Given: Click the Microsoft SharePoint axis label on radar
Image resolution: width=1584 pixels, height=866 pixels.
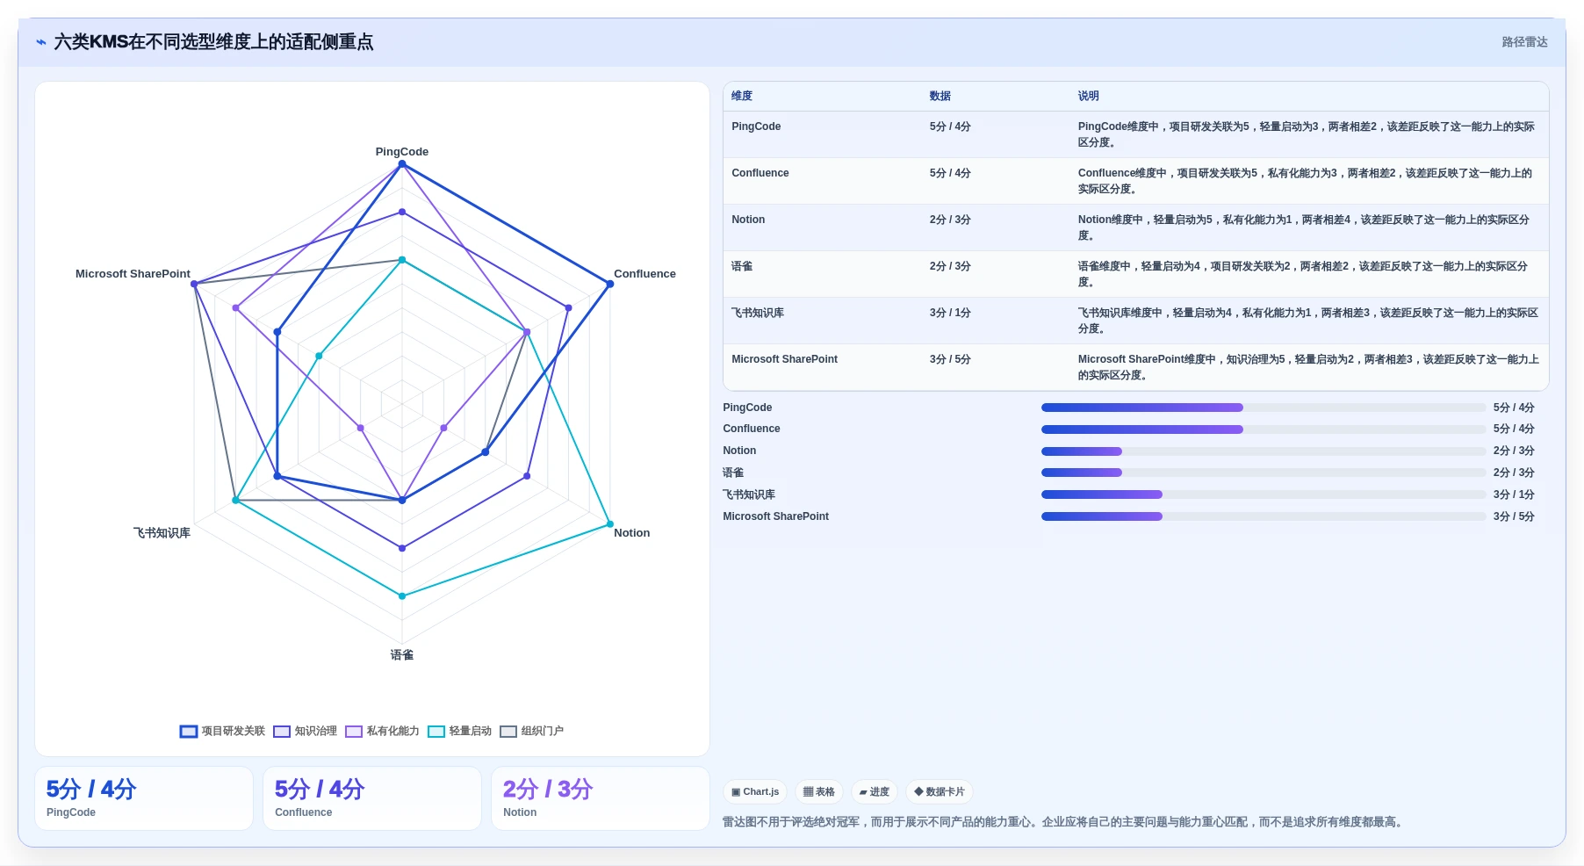Looking at the screenshot, I should (133, 274).
